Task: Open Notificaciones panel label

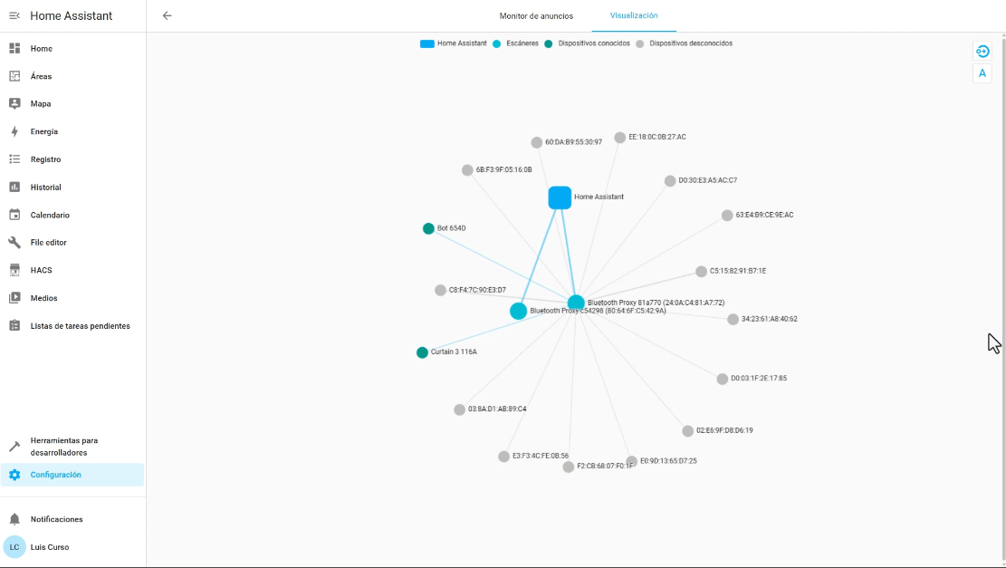Action: coord(56,519)
